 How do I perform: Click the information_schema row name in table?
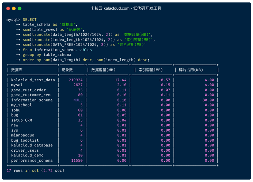pos(32,100)
